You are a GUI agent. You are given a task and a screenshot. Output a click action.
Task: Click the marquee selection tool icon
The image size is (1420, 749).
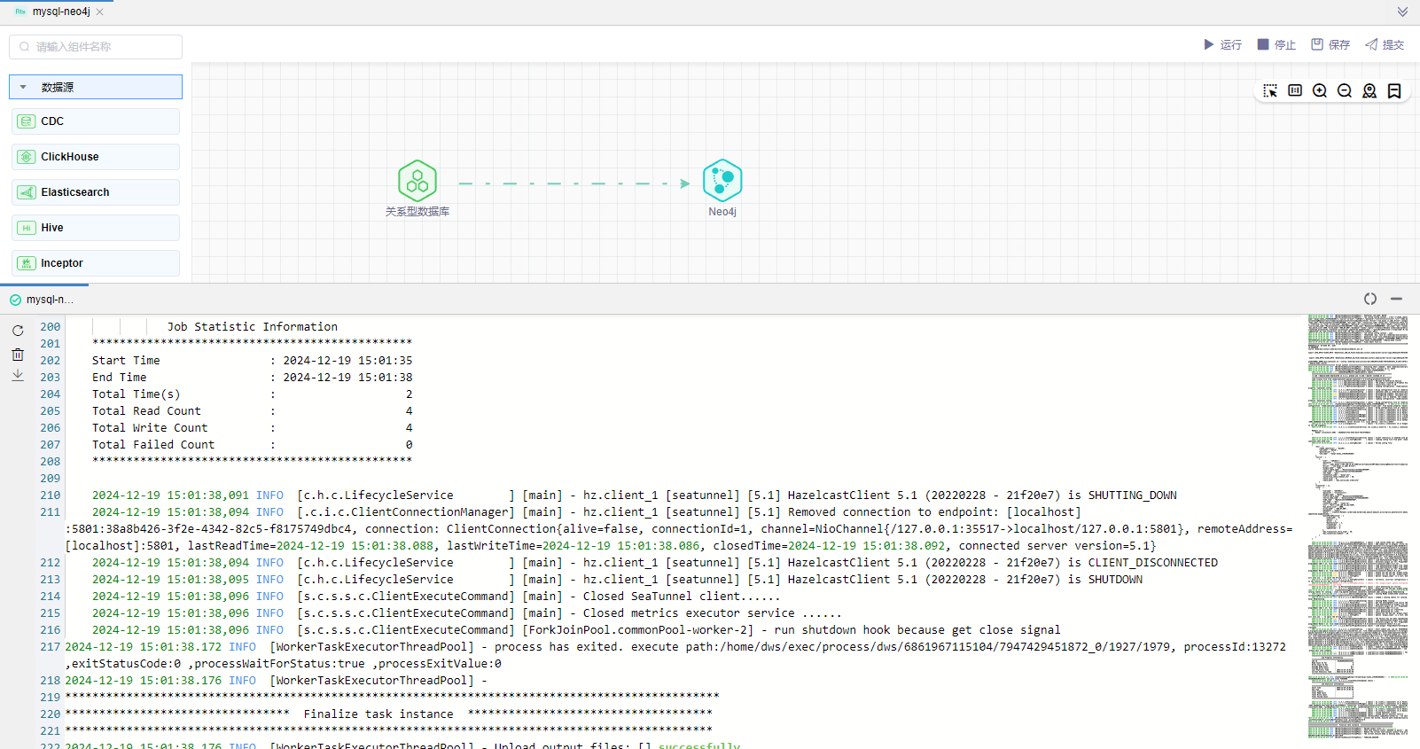pos(1270,91)
